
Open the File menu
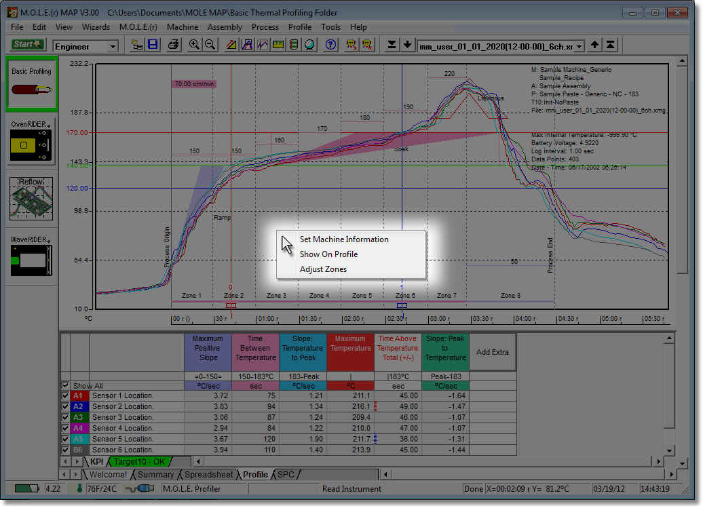(17, 27)
